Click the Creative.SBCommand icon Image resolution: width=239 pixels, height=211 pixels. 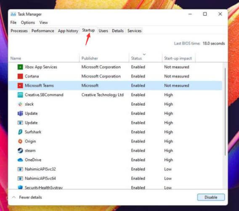coord(20,95)
